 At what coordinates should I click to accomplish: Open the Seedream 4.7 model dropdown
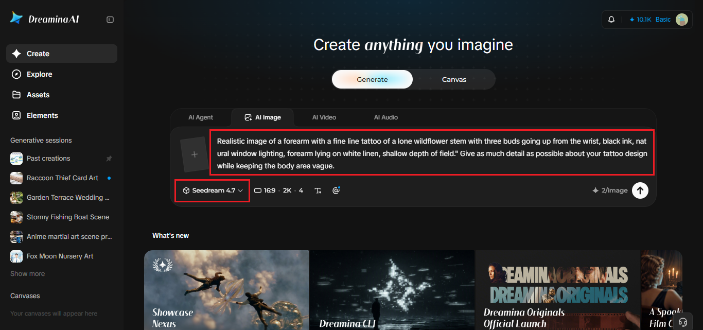213,190
